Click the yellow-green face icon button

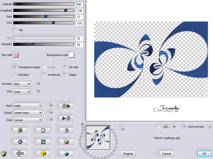20,130
